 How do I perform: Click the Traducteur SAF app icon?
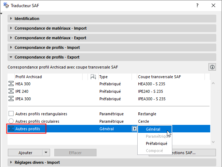6,5
